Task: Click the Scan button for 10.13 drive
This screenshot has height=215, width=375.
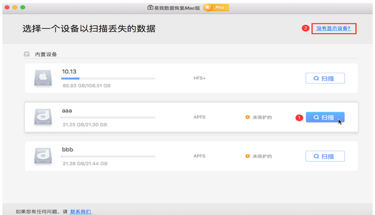Action: (x=325, y=78)
